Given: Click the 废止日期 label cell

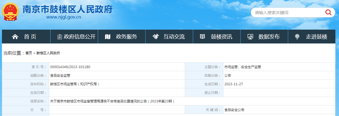Looking at the screenshot, I should click(204, 93).
